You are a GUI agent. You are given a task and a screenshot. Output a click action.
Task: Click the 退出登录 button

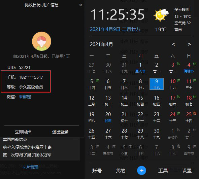[60, 132]
